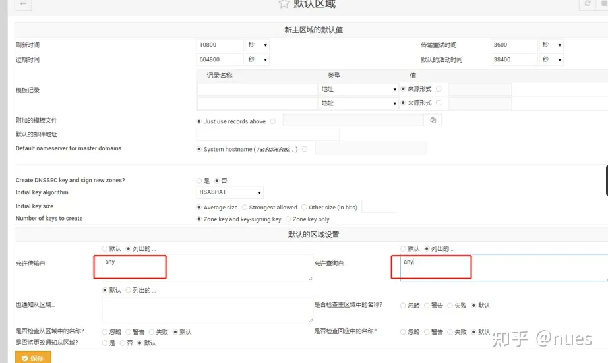
Task: Open the expiry time unit dropdown
Action: 257,60
